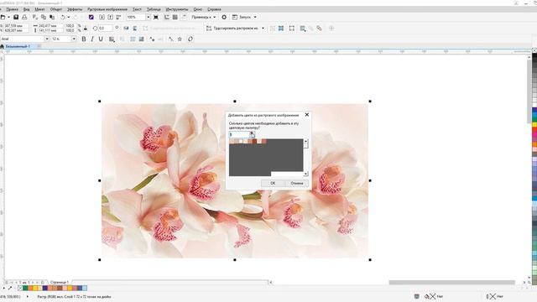Open the Справка menu

[x=214, y=9]
